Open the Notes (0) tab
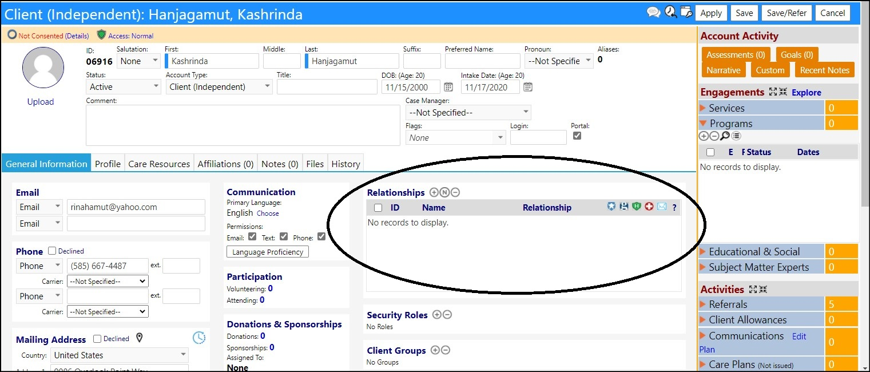 (x=280, y=164)
